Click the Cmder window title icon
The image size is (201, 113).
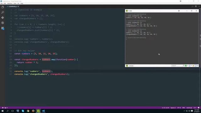pos(127,11)
